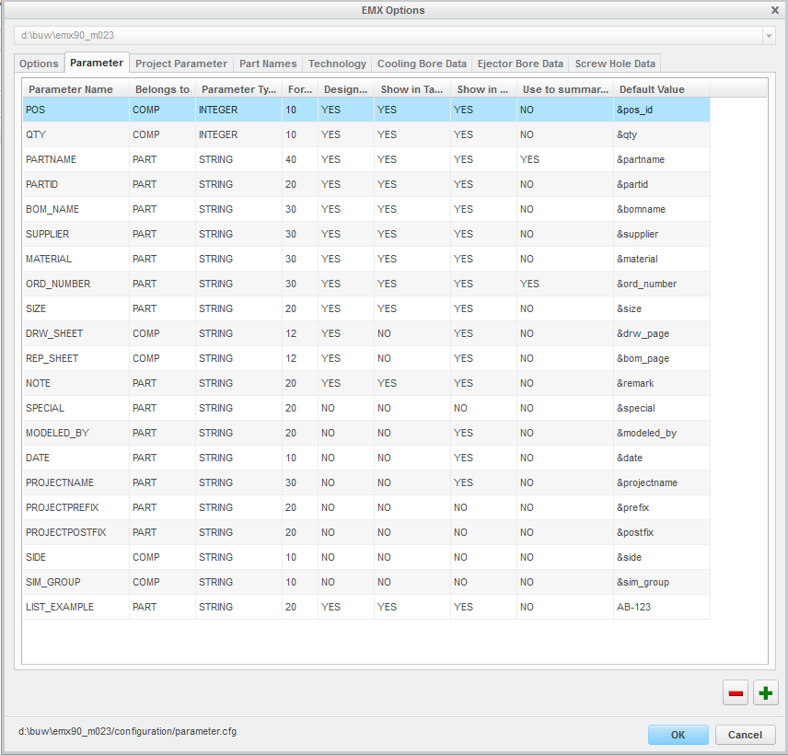Select the DATE parameter name cell
Screen dimensions: 788x755
[x=75, y=458]
